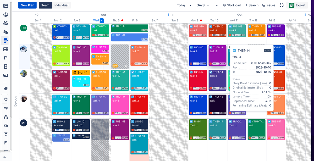Click the menu lines icon on Thu 5 day-off block
Viewport: 314px width, 161px height.
tap(126, 66)
